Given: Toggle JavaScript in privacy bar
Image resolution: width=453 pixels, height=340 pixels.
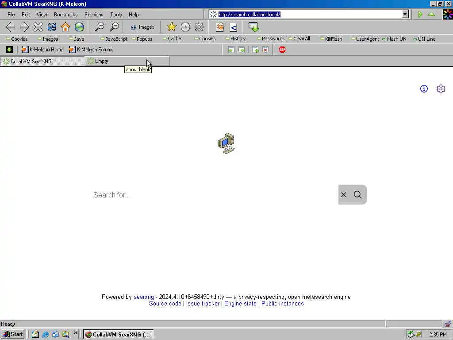Looking at the screenshot, I should pos(114,39).
